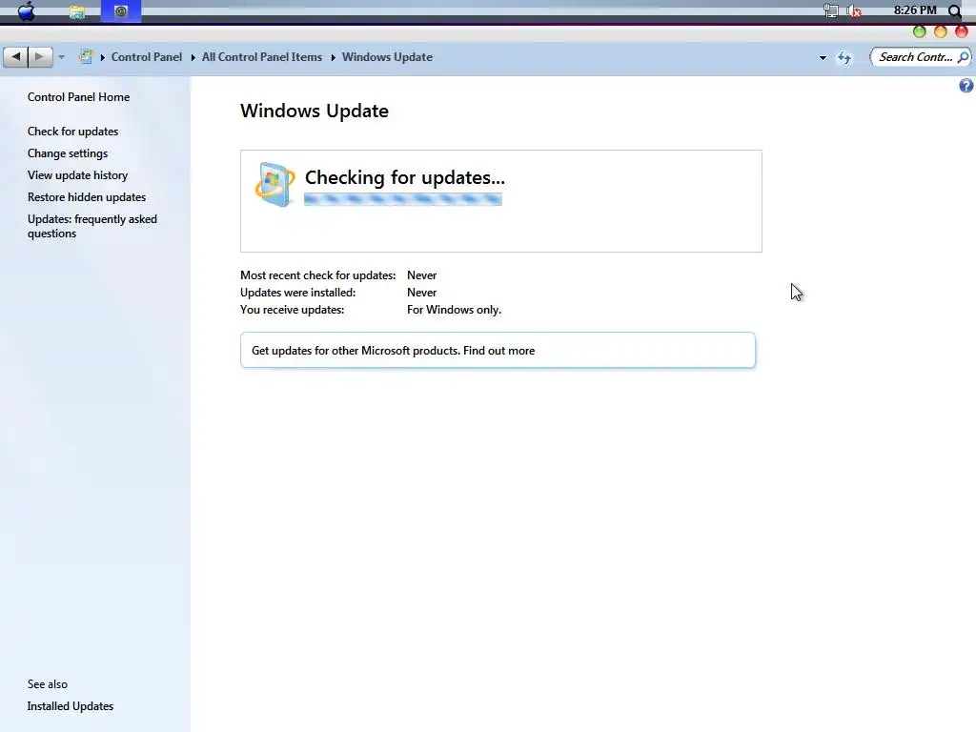Click the Windows Update shield icon
The width and height of the screenshot is (976, 732).
click(274, 184)
